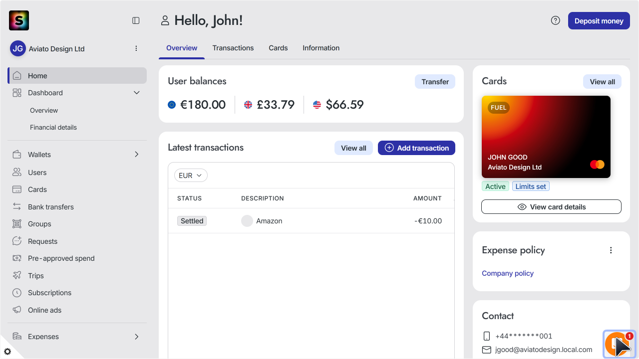Open the help question mark icon
639x359 pixels.
[x=555, y=20]
